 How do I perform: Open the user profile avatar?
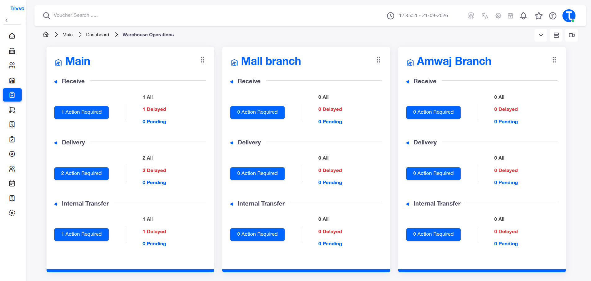tap(569, 16)
